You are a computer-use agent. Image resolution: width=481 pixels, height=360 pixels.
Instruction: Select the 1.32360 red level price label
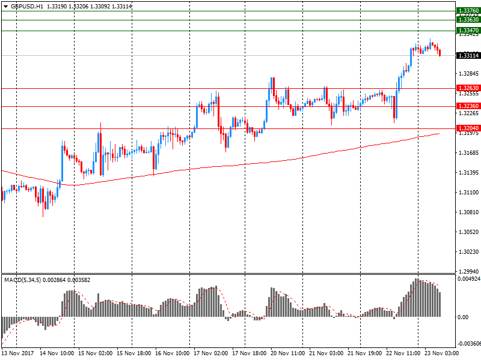[x=468, y=106]
